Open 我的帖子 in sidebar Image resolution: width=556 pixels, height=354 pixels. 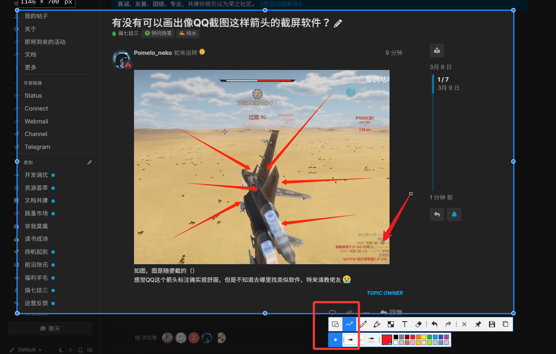[x=36, y=16]
